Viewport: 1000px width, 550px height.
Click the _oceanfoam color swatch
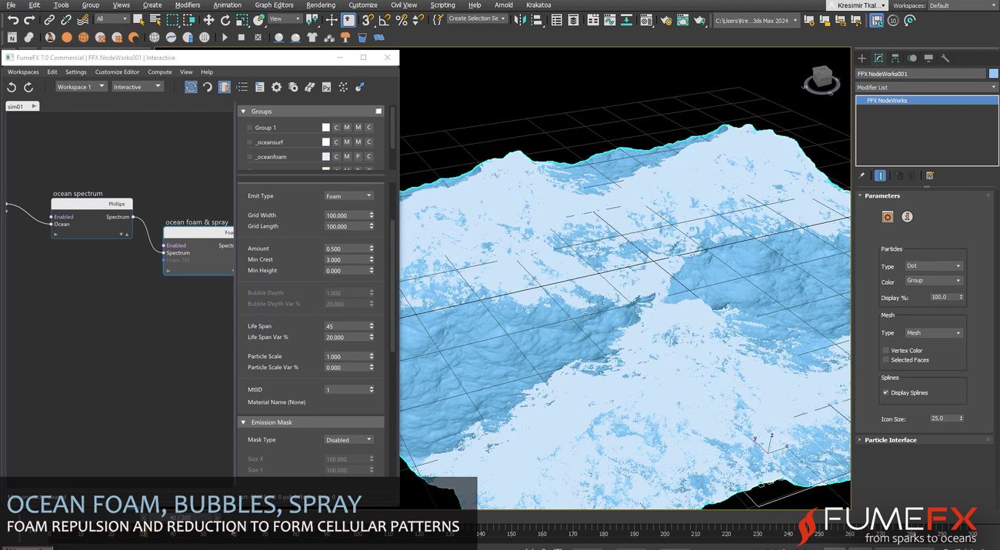[326, 157]
